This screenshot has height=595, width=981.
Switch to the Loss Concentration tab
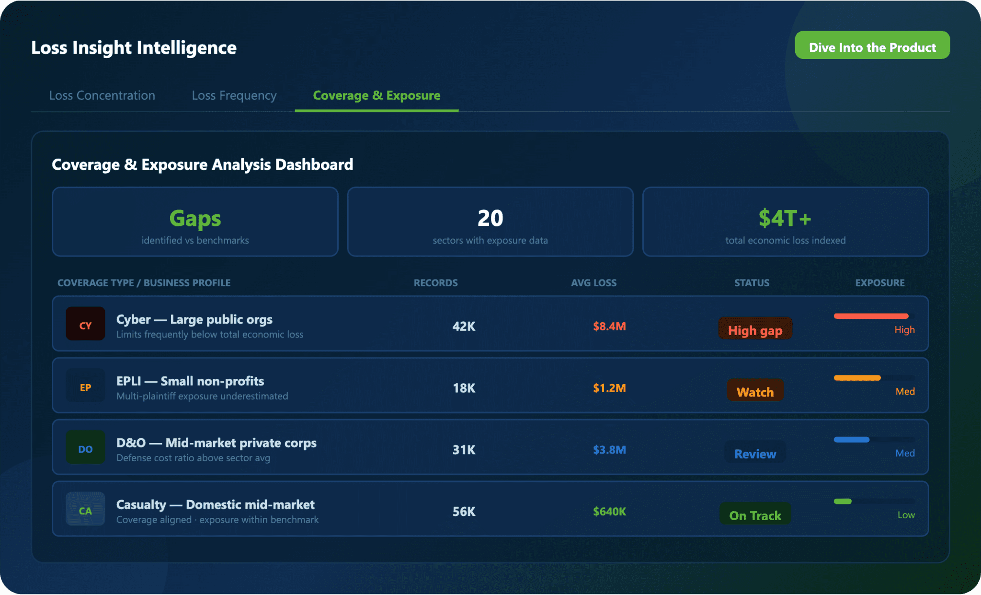coord(102,95)
